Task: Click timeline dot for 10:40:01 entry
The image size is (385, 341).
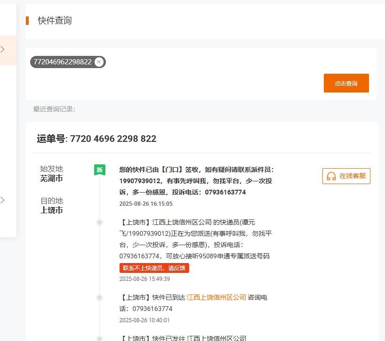Action: tap(99, 298)
